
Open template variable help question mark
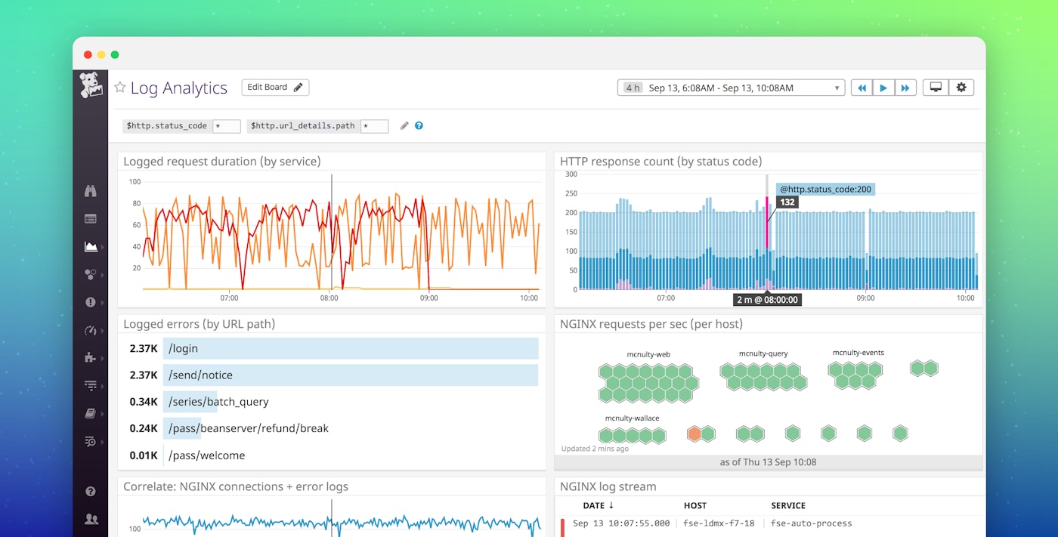[x=419, y=126]
